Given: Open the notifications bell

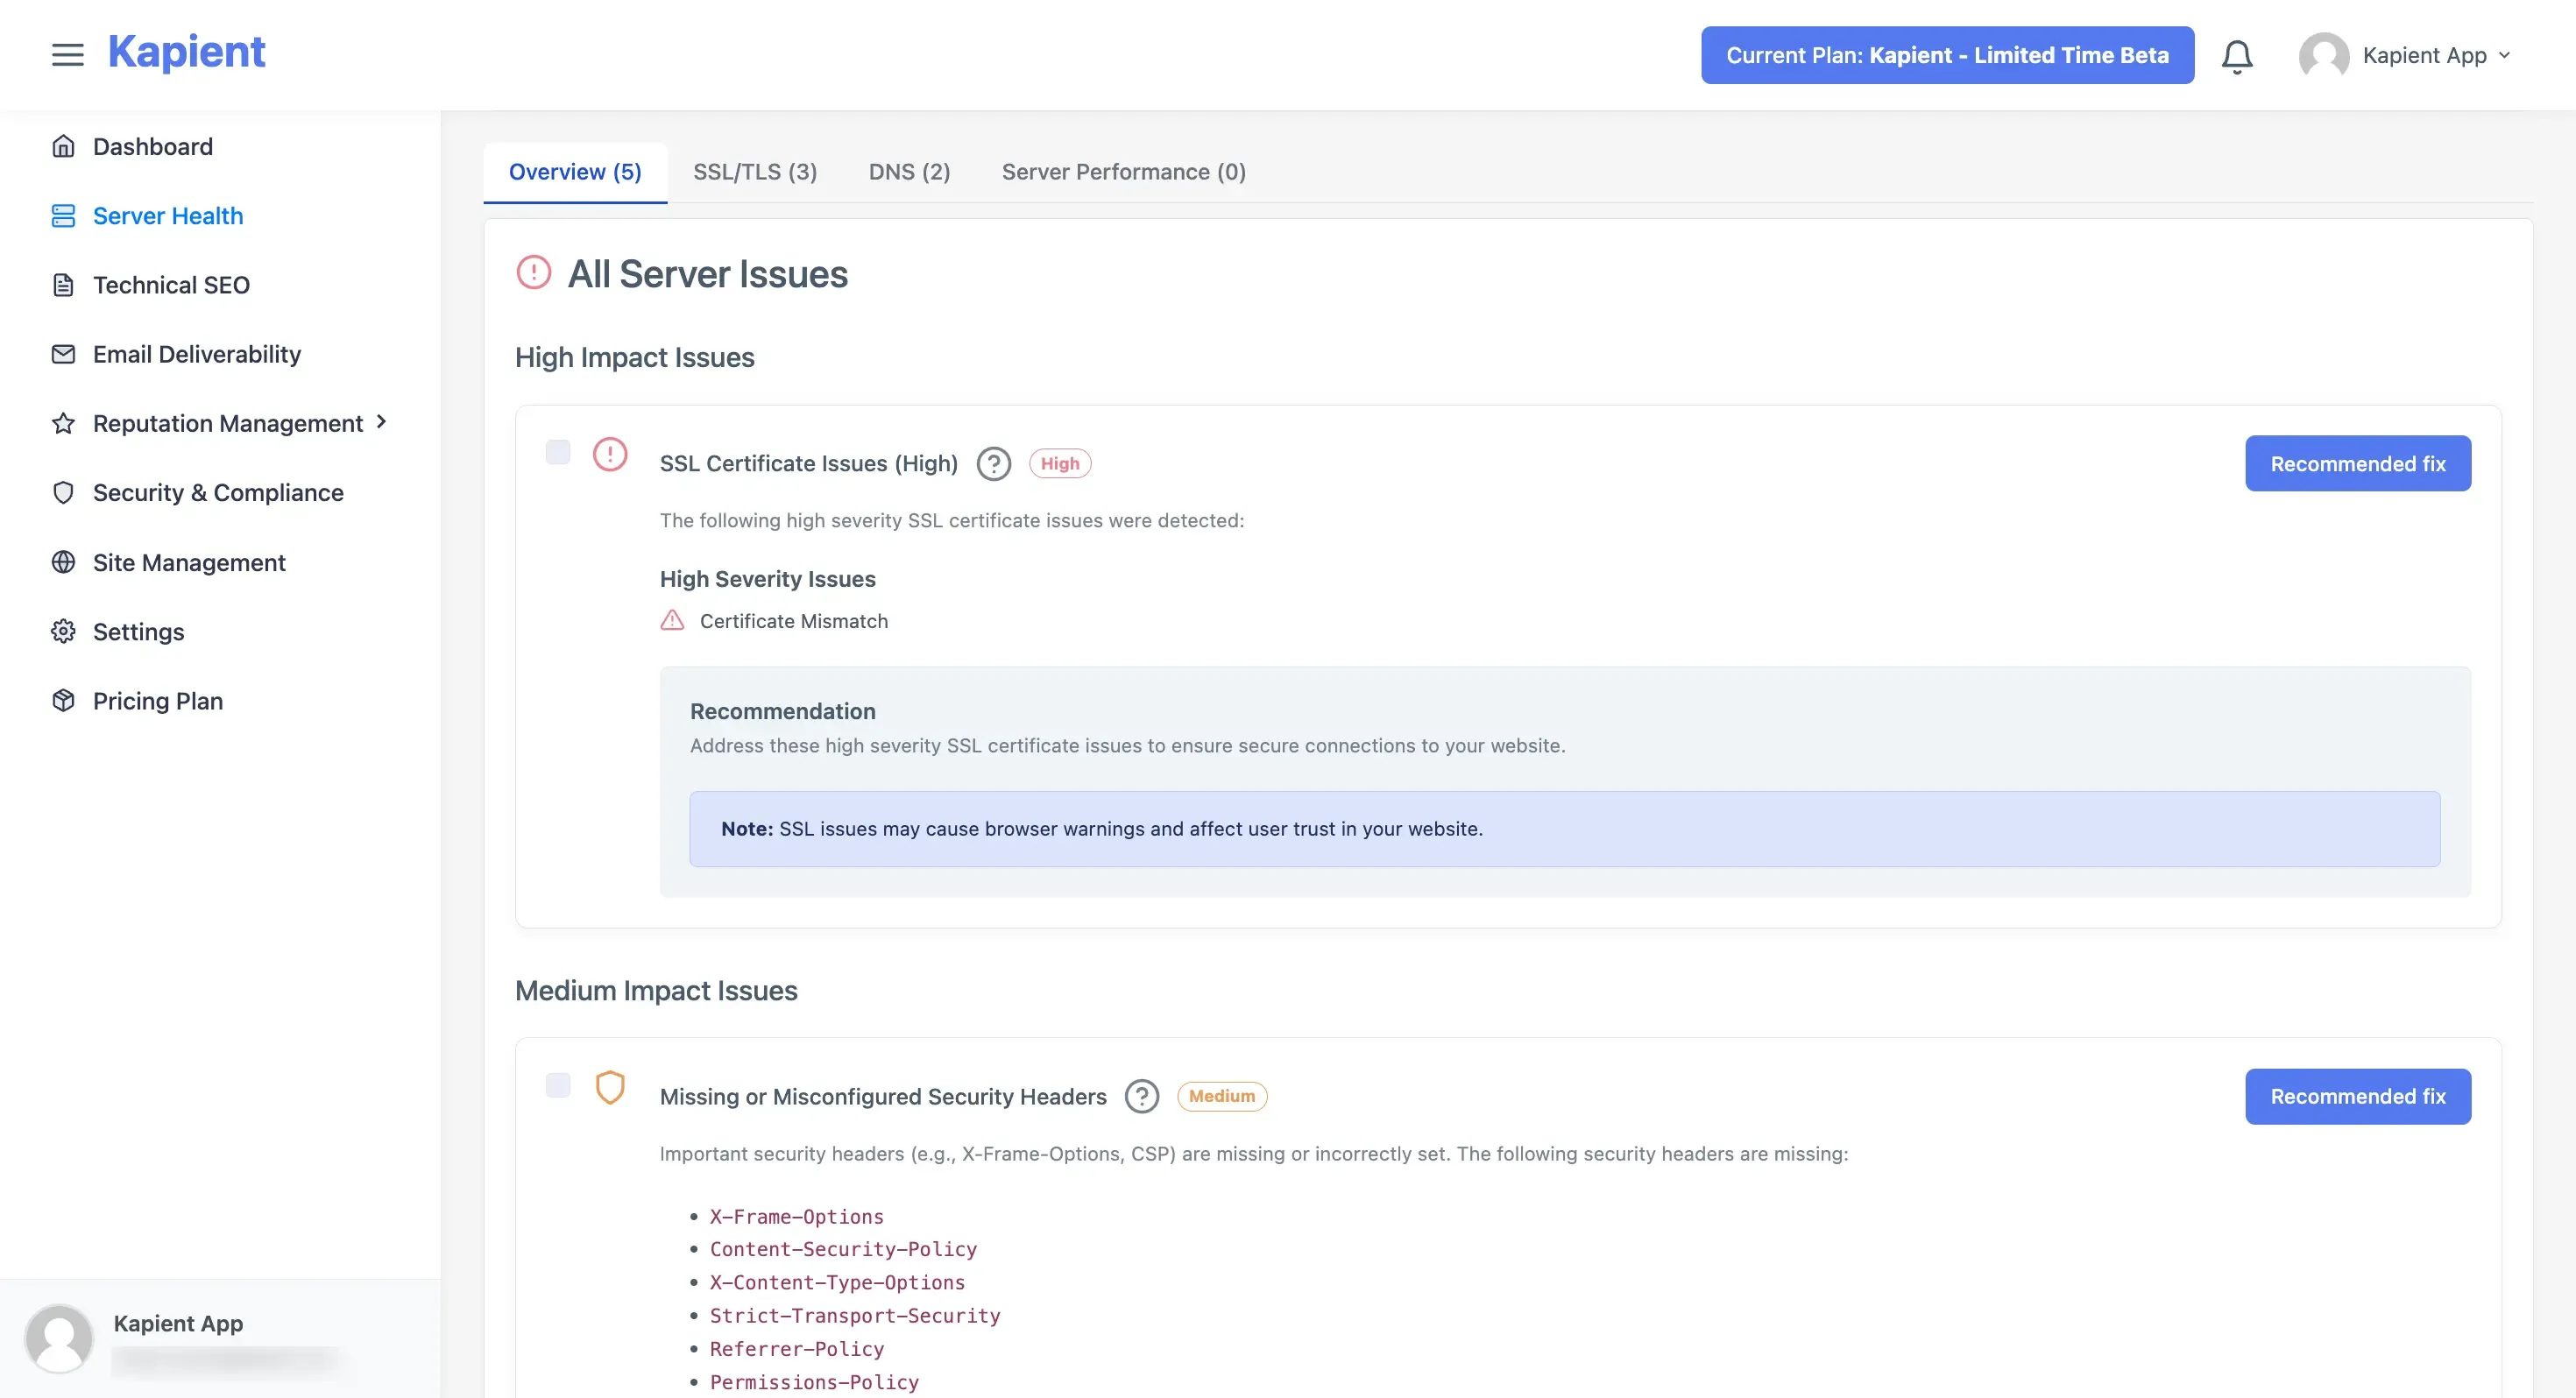Looking at the screenshot, I should coord(2237,56).
